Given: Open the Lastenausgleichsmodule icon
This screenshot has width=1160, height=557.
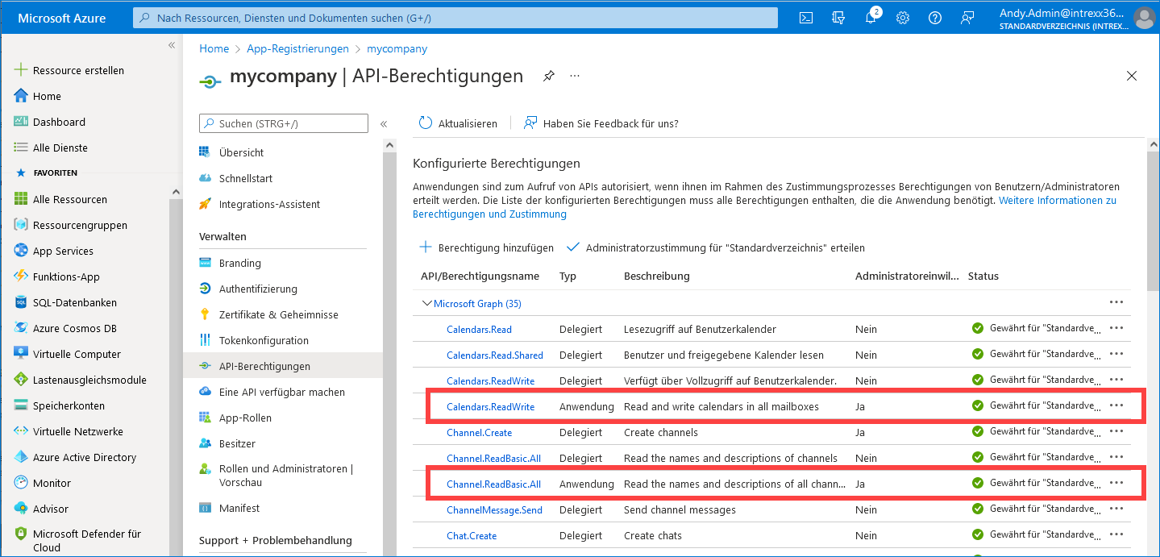Looking at the screenshot, I should pos(21,380).
